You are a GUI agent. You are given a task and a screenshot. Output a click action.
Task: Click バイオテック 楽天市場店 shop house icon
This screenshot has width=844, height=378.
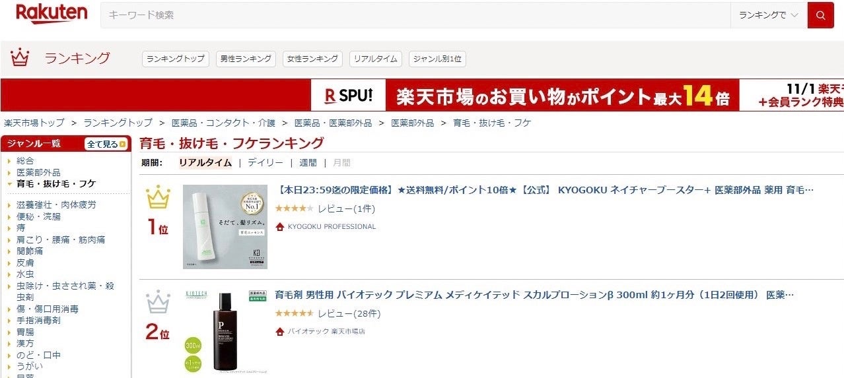point(280,331)
